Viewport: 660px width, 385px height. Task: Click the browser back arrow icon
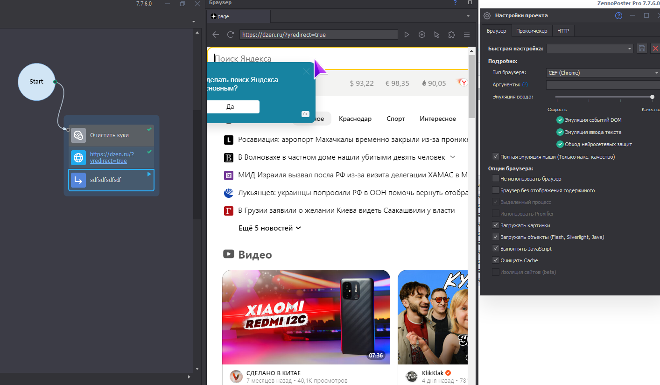pos(215,35)
